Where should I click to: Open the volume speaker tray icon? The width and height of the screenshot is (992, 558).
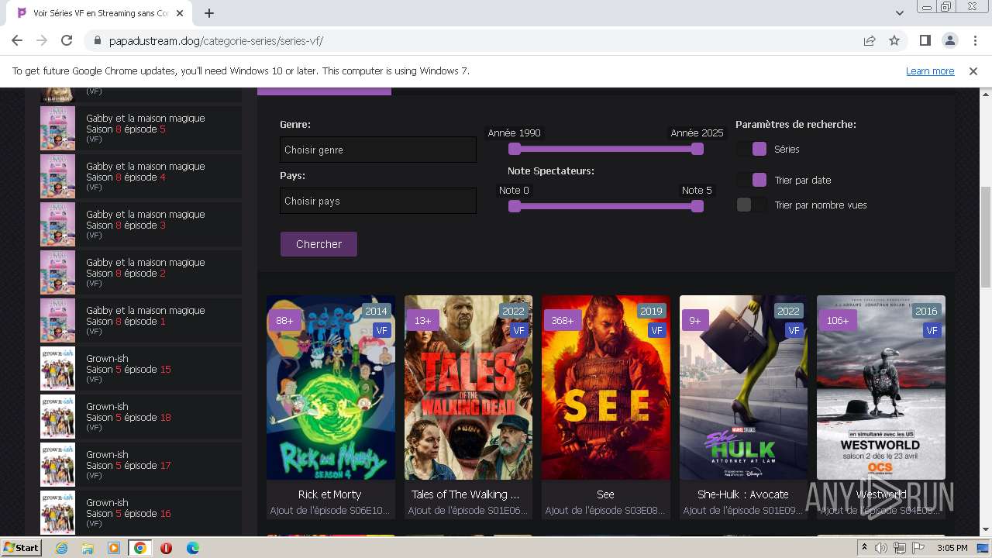click(881, 548)
